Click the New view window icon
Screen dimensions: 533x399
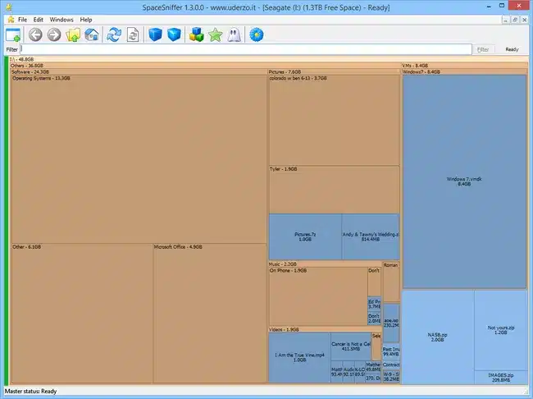click(13, 34)
